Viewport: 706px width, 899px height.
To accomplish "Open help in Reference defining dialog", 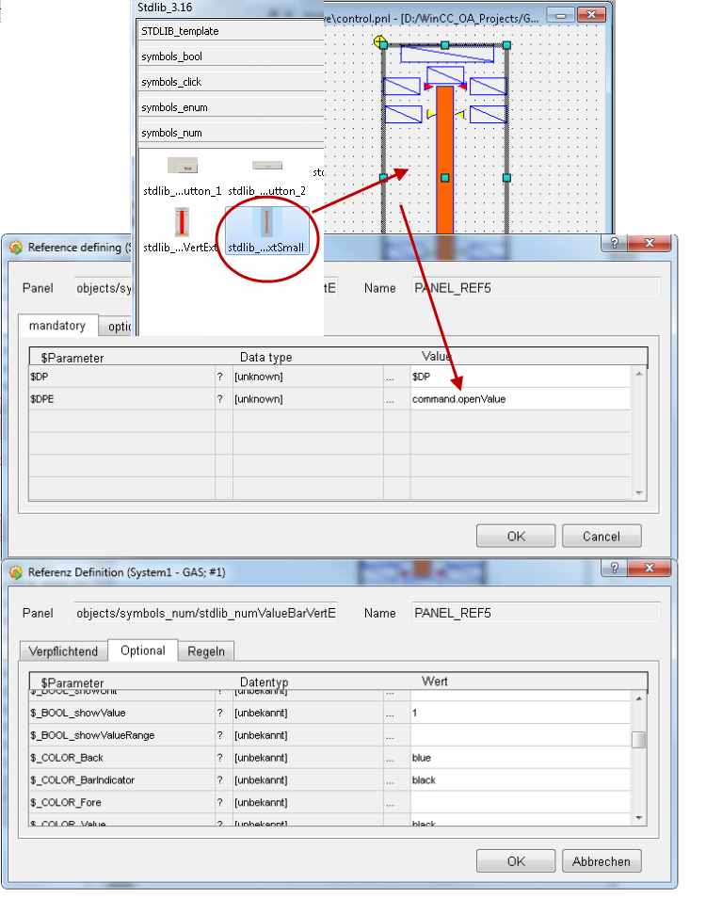I will coord(615,243).
